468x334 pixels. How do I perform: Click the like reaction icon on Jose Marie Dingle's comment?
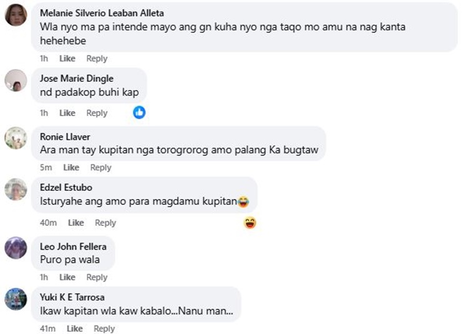point(139,112)
